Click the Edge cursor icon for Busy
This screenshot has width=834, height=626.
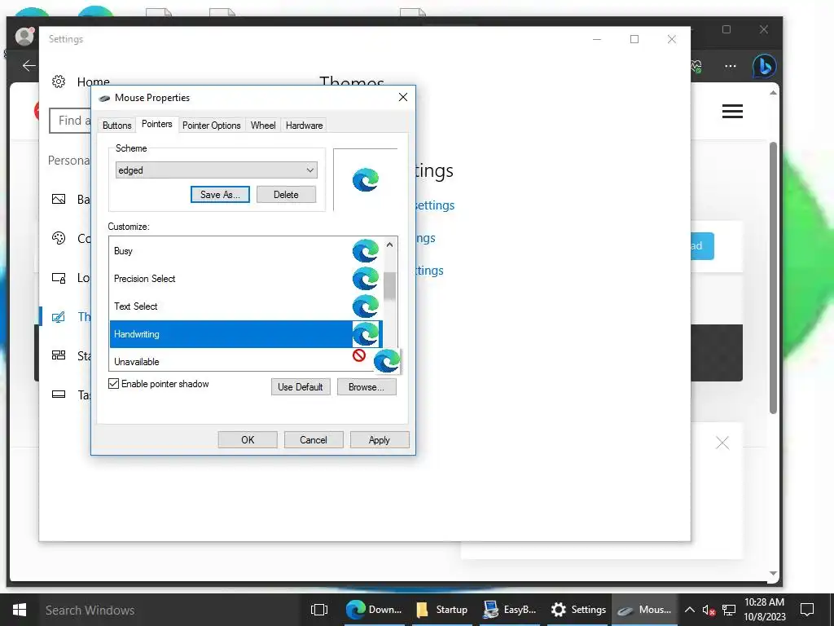click(x=366, y=251)
